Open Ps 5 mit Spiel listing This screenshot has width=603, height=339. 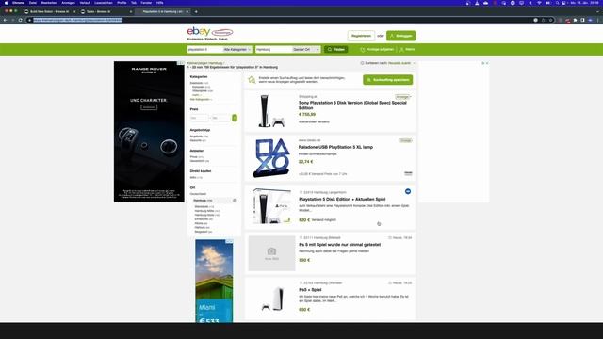tap(340, 245)
